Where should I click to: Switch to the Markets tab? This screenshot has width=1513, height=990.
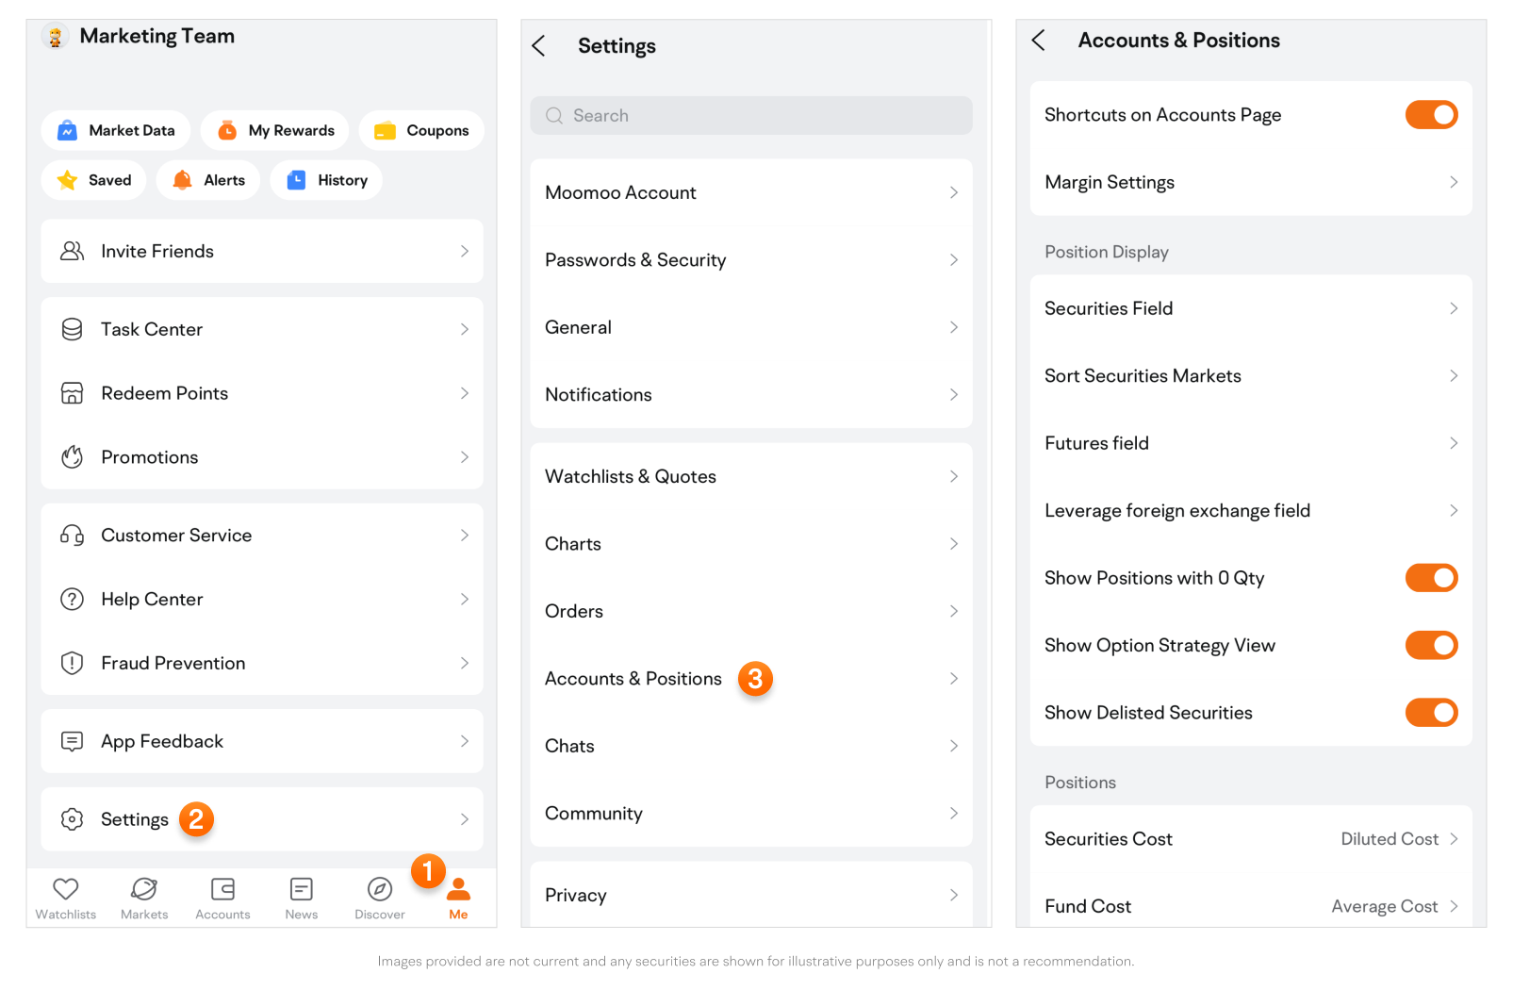(x=144, y=899)
